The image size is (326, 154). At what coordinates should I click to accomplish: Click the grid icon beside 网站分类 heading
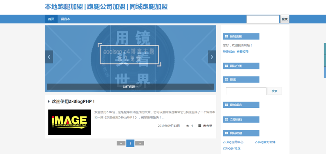(x=226, y=66)
